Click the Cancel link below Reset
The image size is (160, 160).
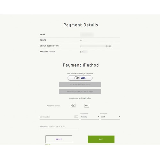point(48,144)
